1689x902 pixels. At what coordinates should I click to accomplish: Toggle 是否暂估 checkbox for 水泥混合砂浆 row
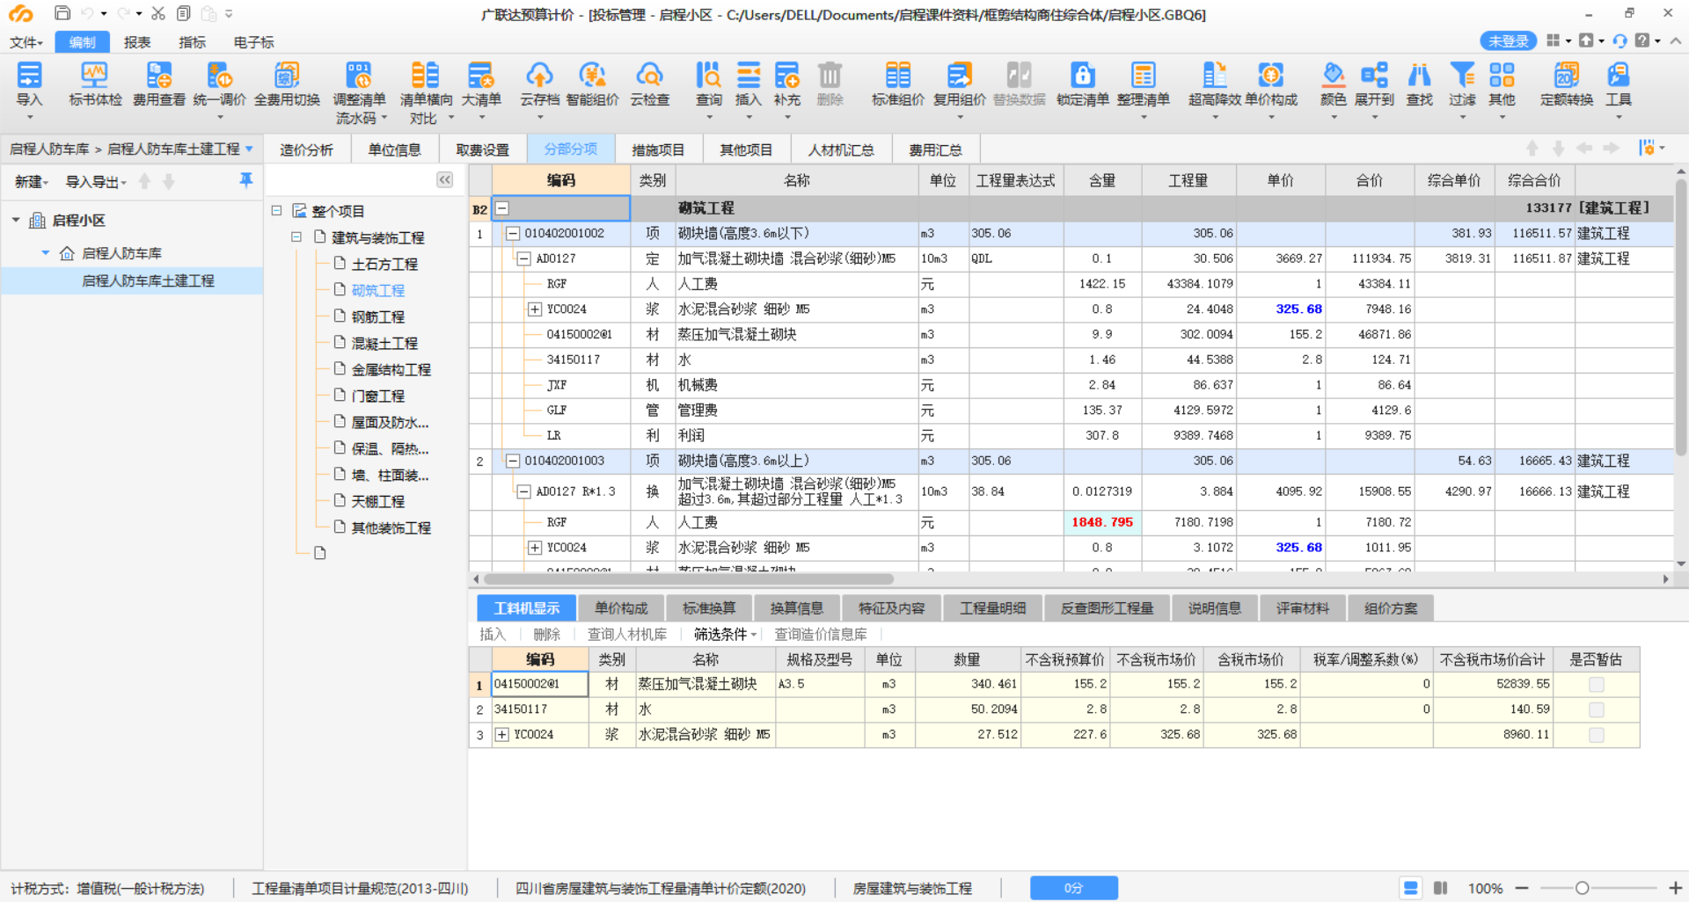point(1597,735)
